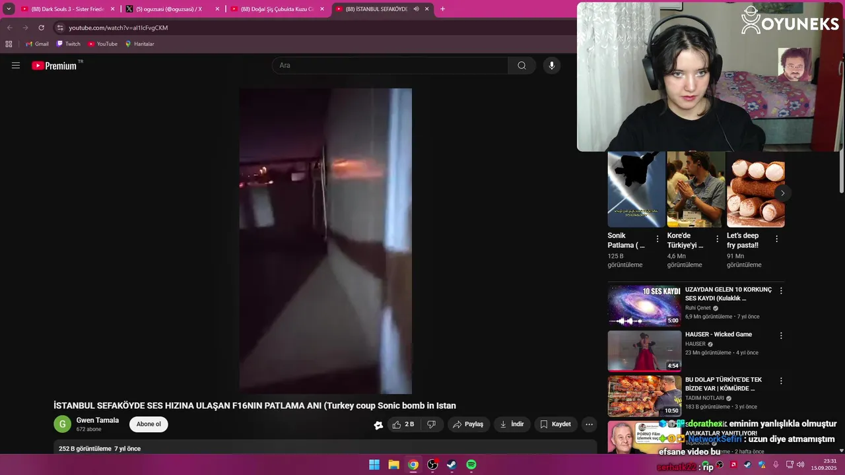Open the Sonik Patlama short thumbnail
The width and height of the screenshot is (845, 475).
(636, 189)
